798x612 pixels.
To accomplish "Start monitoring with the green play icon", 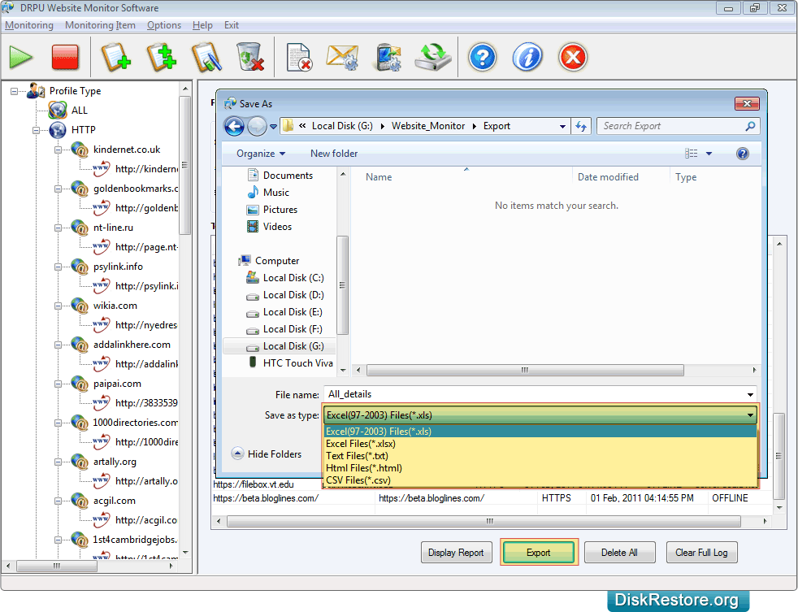I will coord(21,57).
